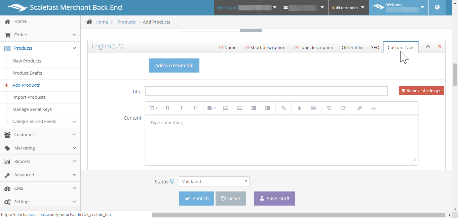Click the text color droplet icon
The height and width of the screenshot is (218, 458).
tap(299, 108)
